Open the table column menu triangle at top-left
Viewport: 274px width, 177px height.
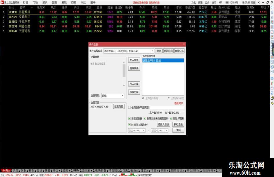[4, 7]
